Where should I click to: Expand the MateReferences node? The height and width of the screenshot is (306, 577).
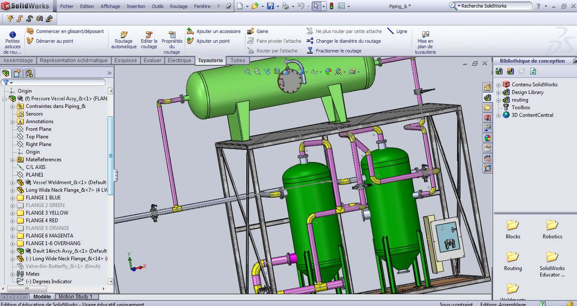coord(13,160)
